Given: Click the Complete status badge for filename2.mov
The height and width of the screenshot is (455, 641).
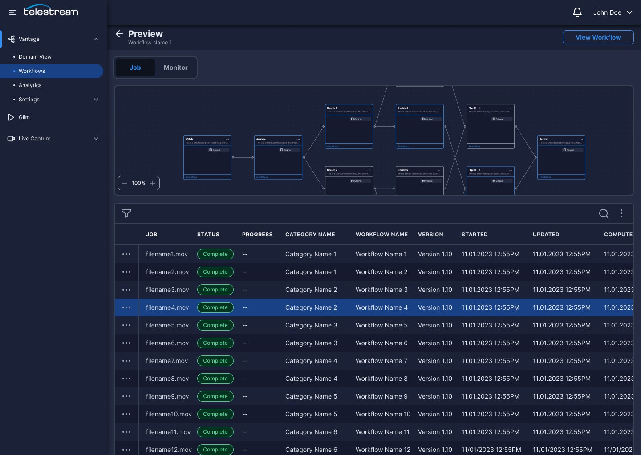Looking at the screenshot, I should point(215,272).
